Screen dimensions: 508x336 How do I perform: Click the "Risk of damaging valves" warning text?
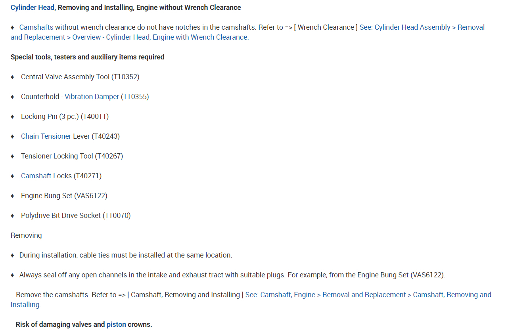click(60, 325)
